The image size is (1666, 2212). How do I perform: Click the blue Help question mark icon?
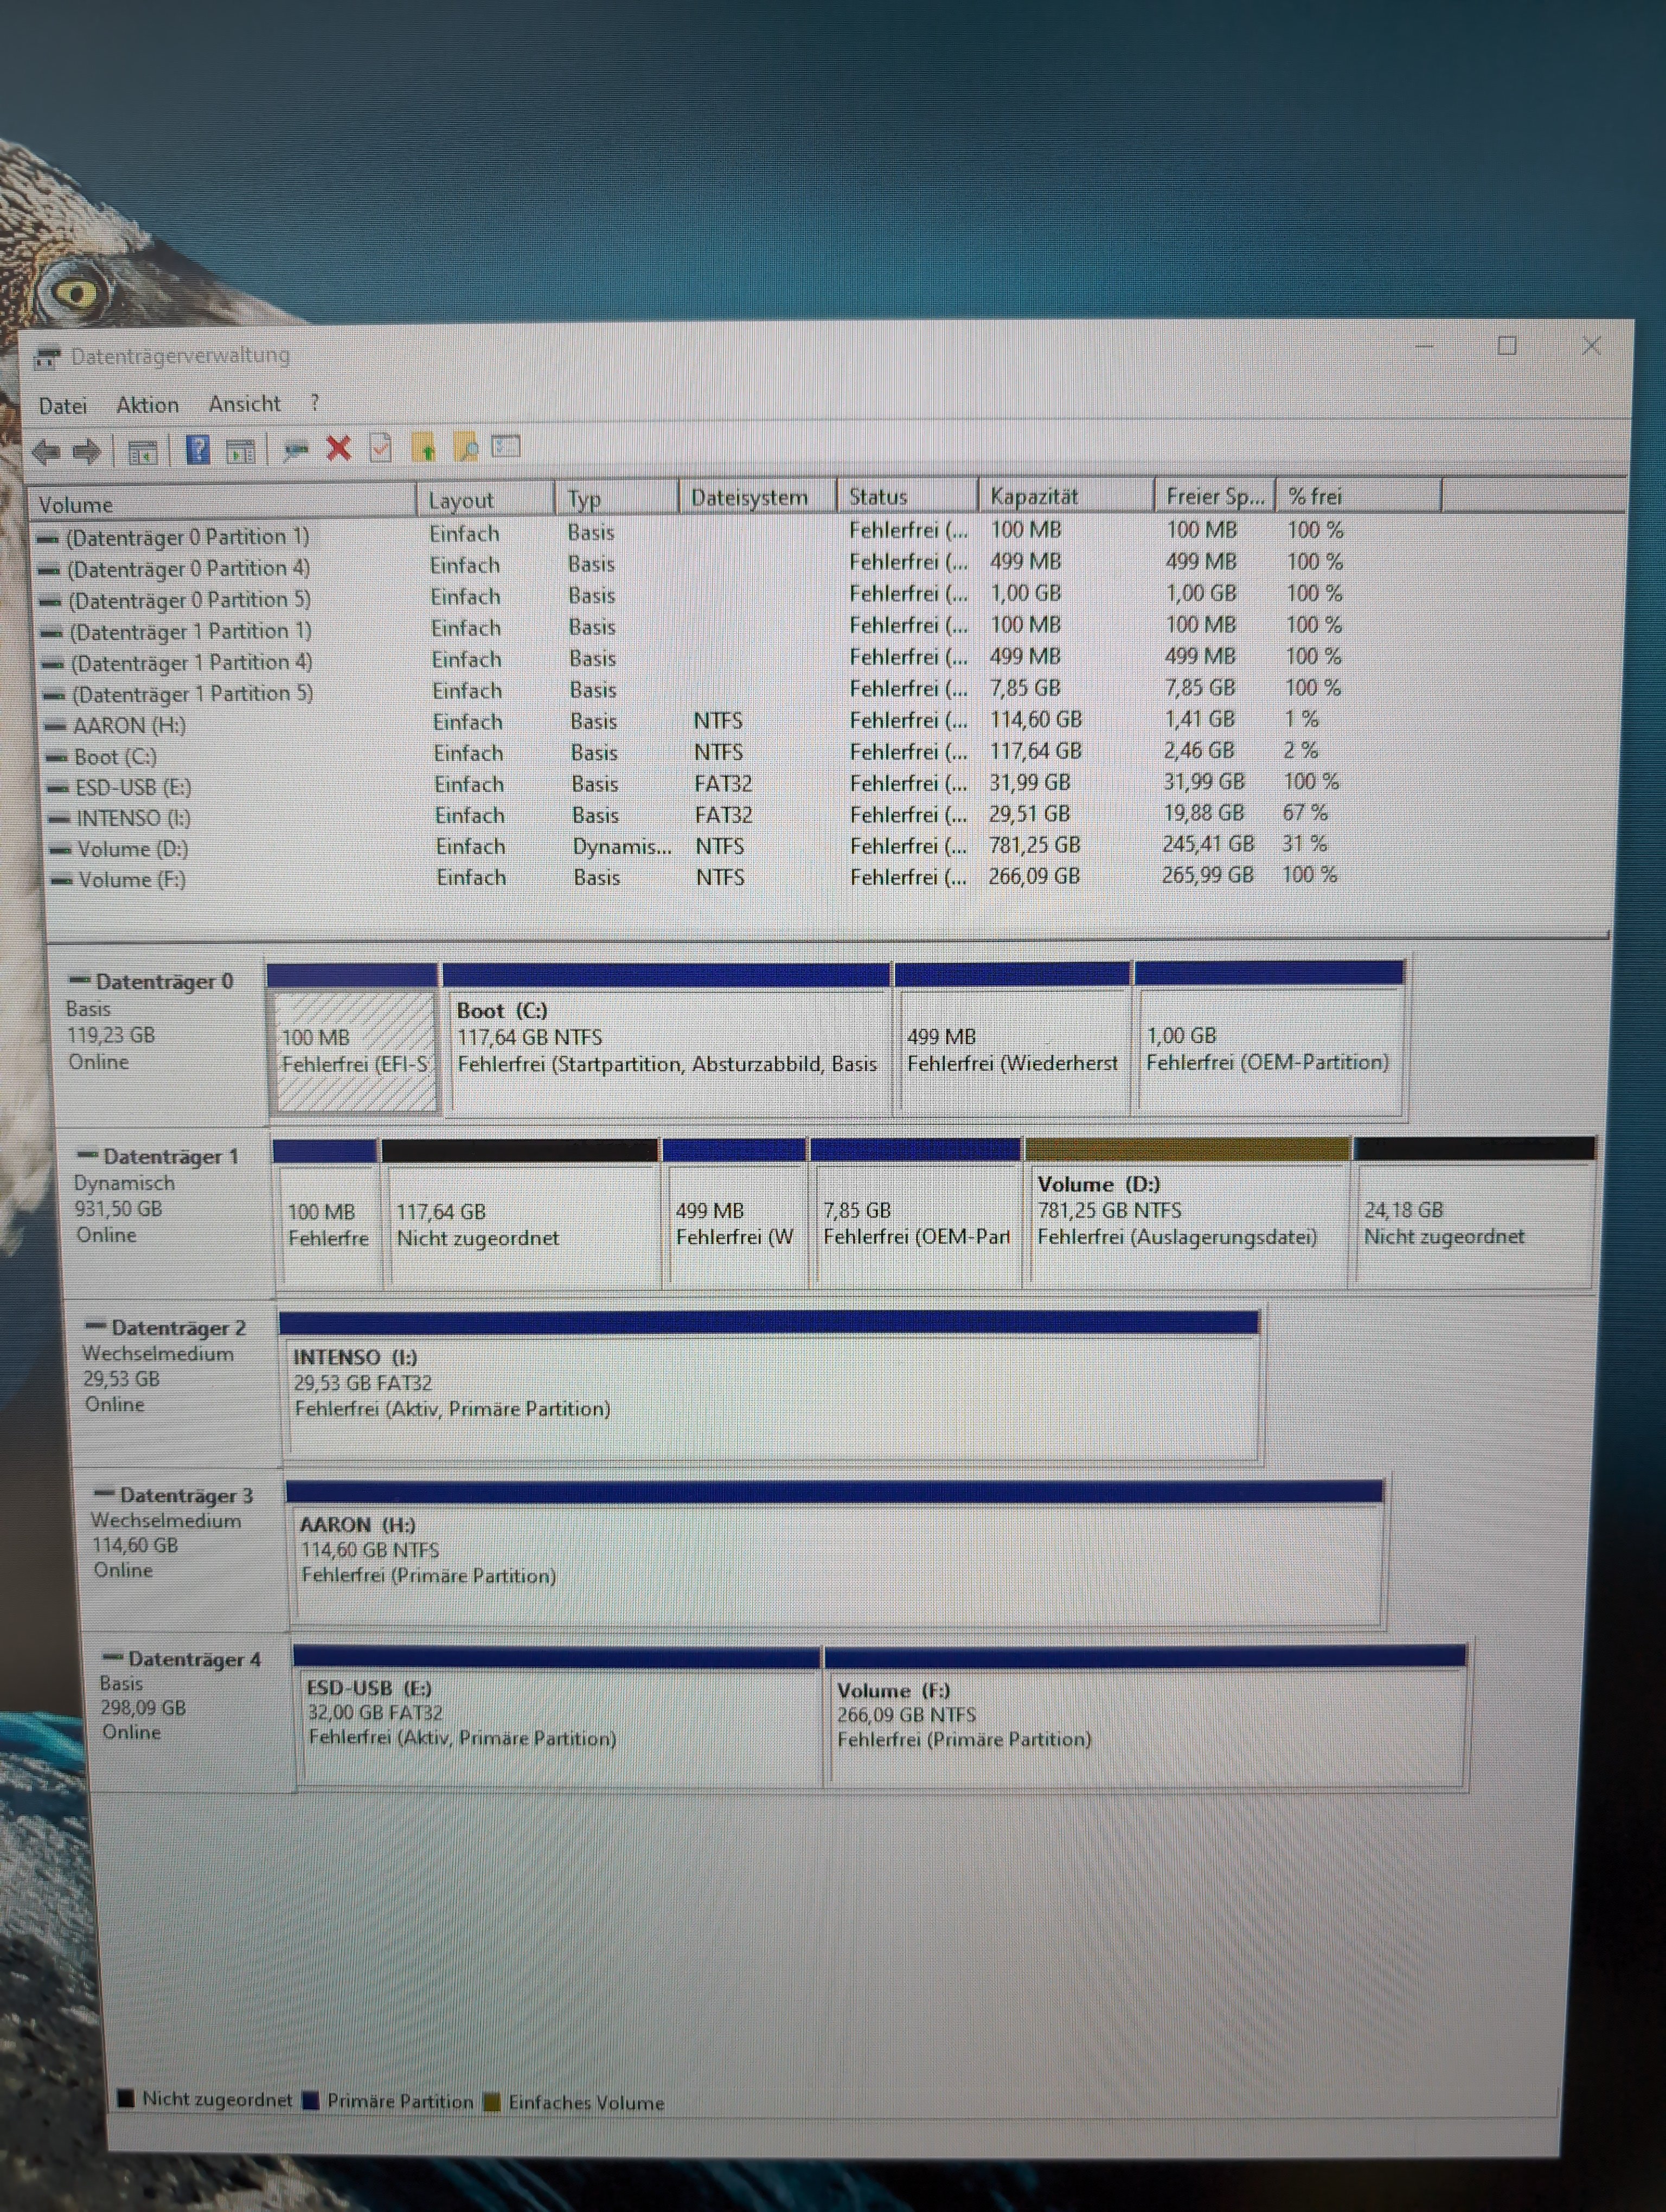(198, 450)
